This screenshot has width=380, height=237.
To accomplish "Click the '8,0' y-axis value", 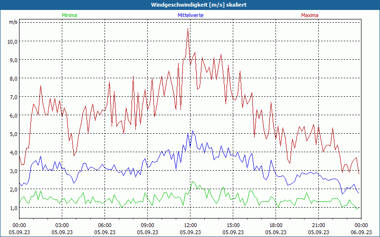I will point(14,78).
